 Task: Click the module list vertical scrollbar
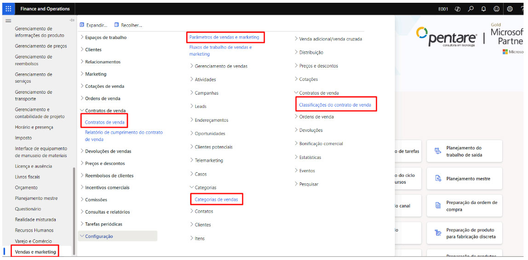point(74,207)
